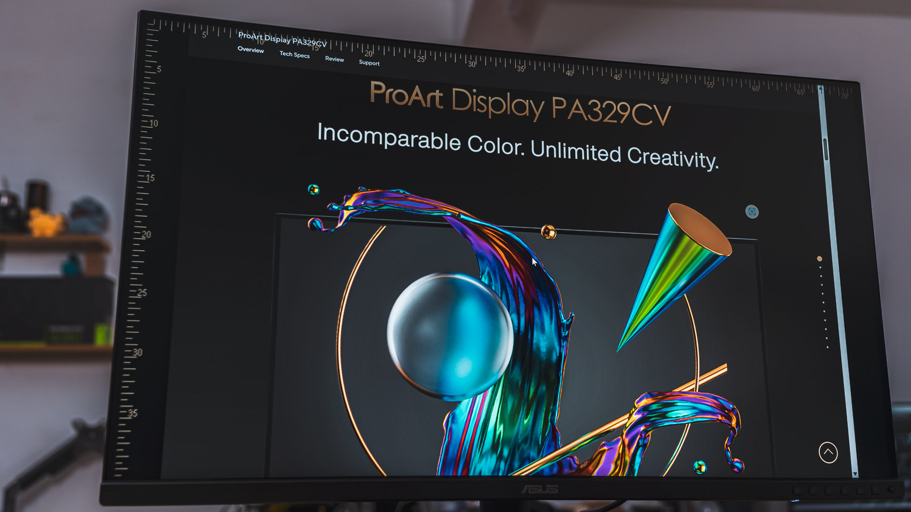
Task: Switch to the Review tab
Action: point(334,59)
